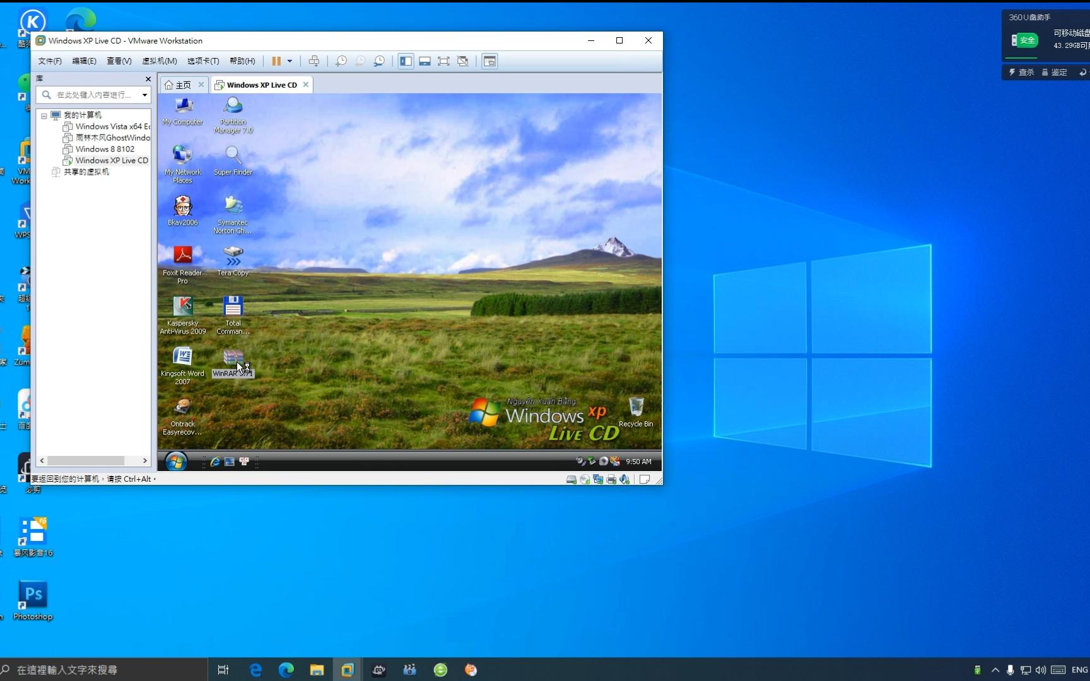Select Windows XP Live CD in library tree
Screen dimensions: 1090x681
point(105,161)
